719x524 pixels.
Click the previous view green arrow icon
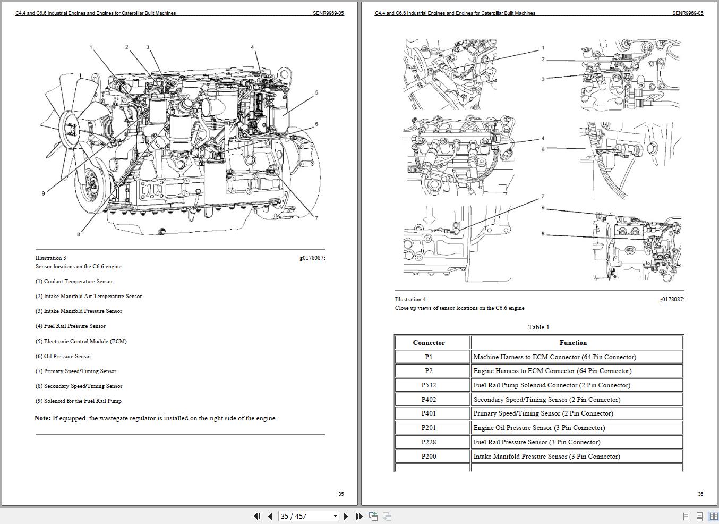pyautogui.click(x=373, y=516)
